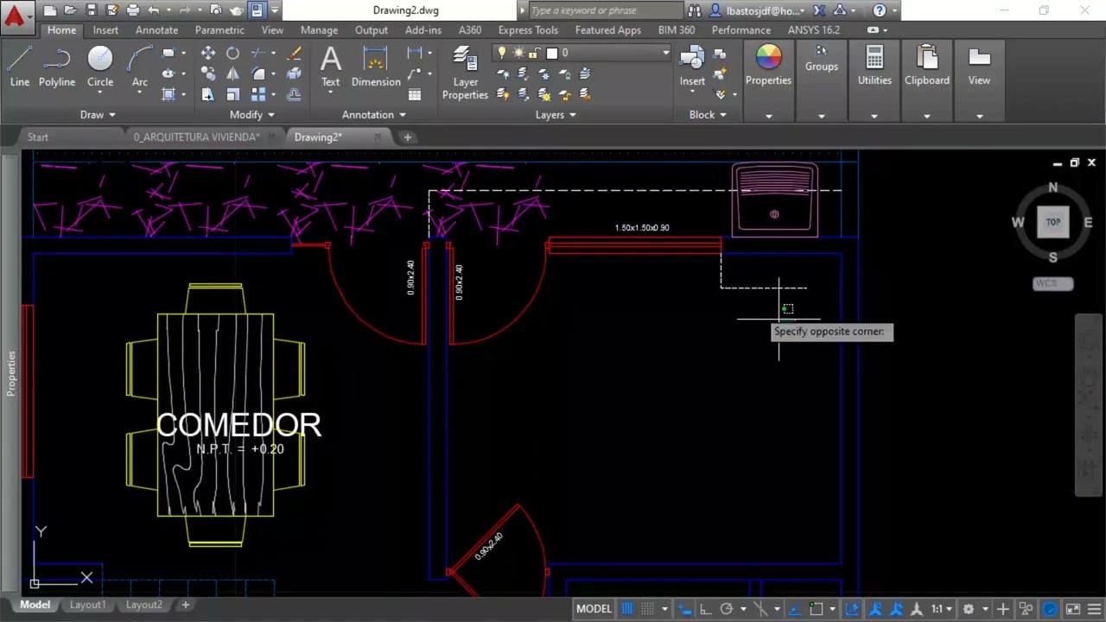This screenshot has height=622, width=1106.
Task: Click the Undo arrow icon
Action: click(x=154, y=10)
